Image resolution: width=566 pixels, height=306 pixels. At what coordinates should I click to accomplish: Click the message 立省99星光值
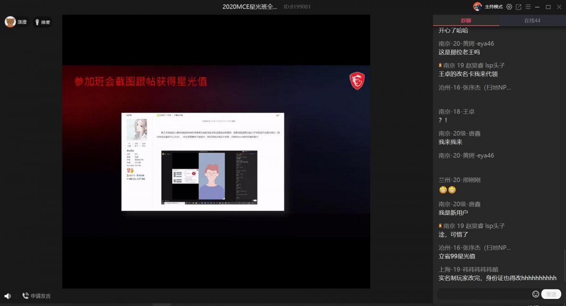coord(457,256)
